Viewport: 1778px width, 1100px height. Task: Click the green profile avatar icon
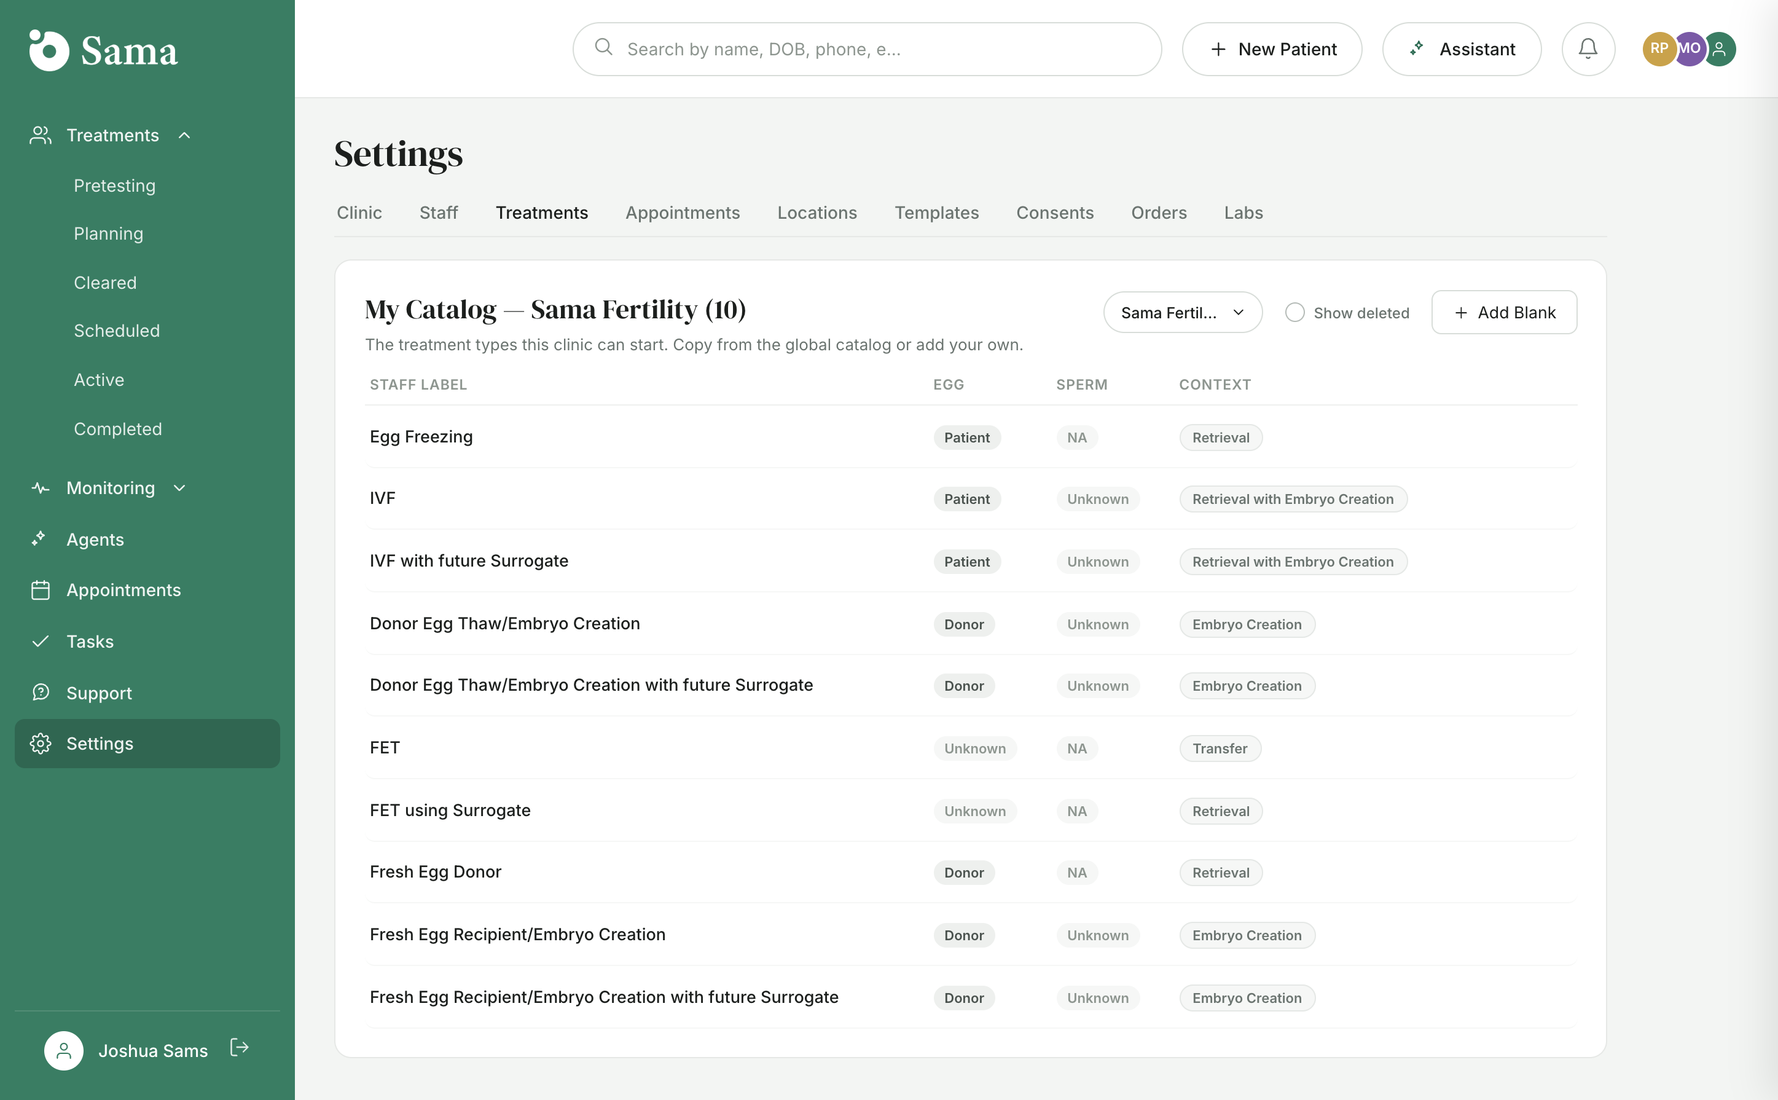point(1719,49)
